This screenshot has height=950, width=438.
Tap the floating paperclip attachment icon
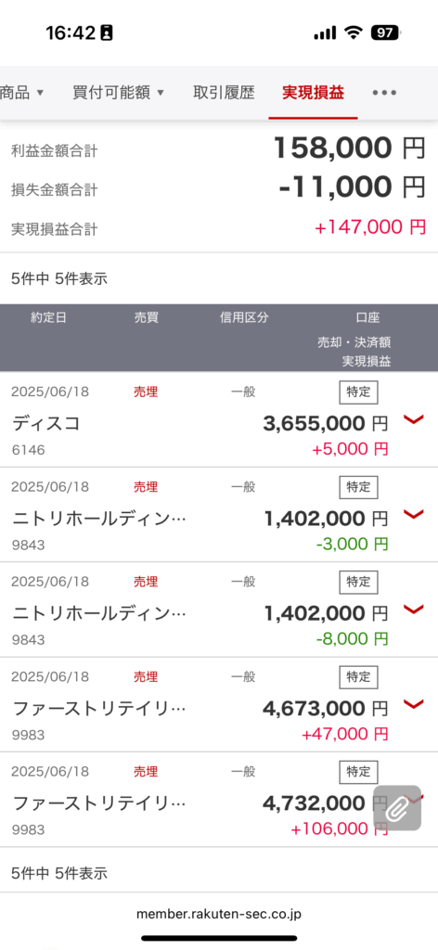(x=397, y=808)
